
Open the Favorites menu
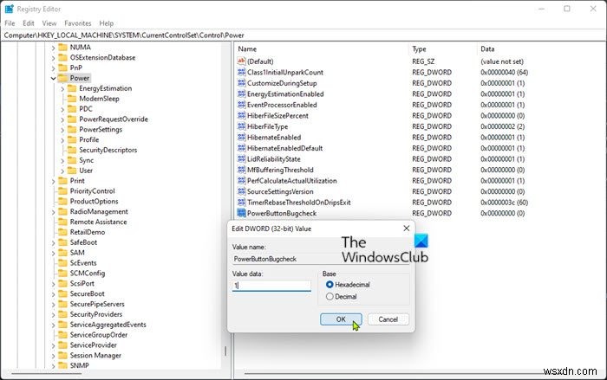[x=78, y=23]
